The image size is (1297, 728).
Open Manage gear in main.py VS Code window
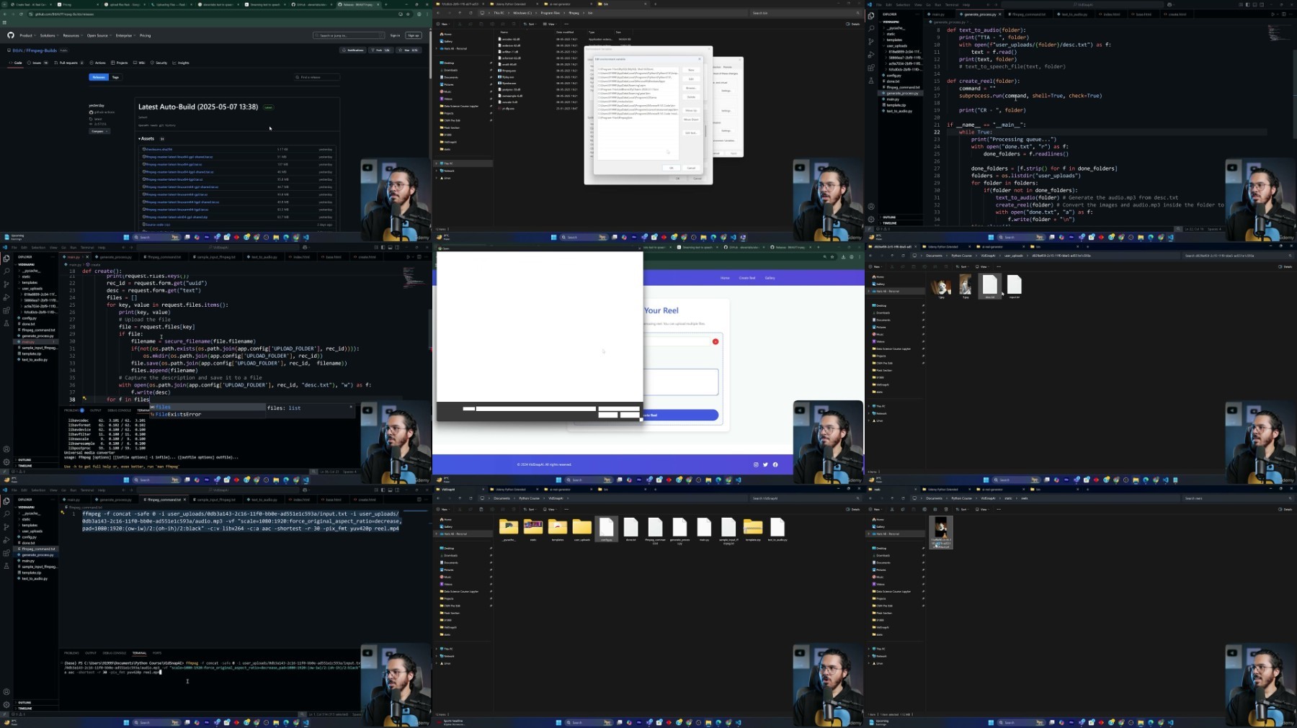(6, 462)
